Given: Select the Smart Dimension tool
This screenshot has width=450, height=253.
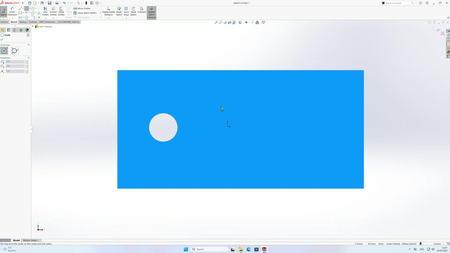Looking at the screenshot, I should [12, 11].
